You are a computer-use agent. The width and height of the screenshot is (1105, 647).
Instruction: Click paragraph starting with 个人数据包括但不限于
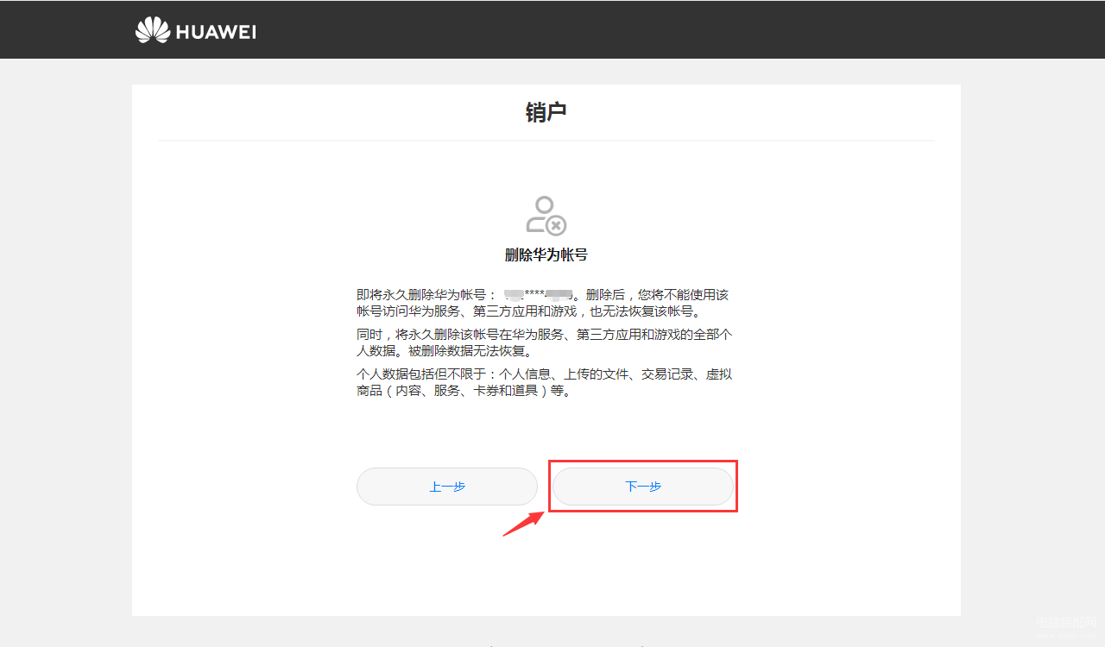coord(545,382)
